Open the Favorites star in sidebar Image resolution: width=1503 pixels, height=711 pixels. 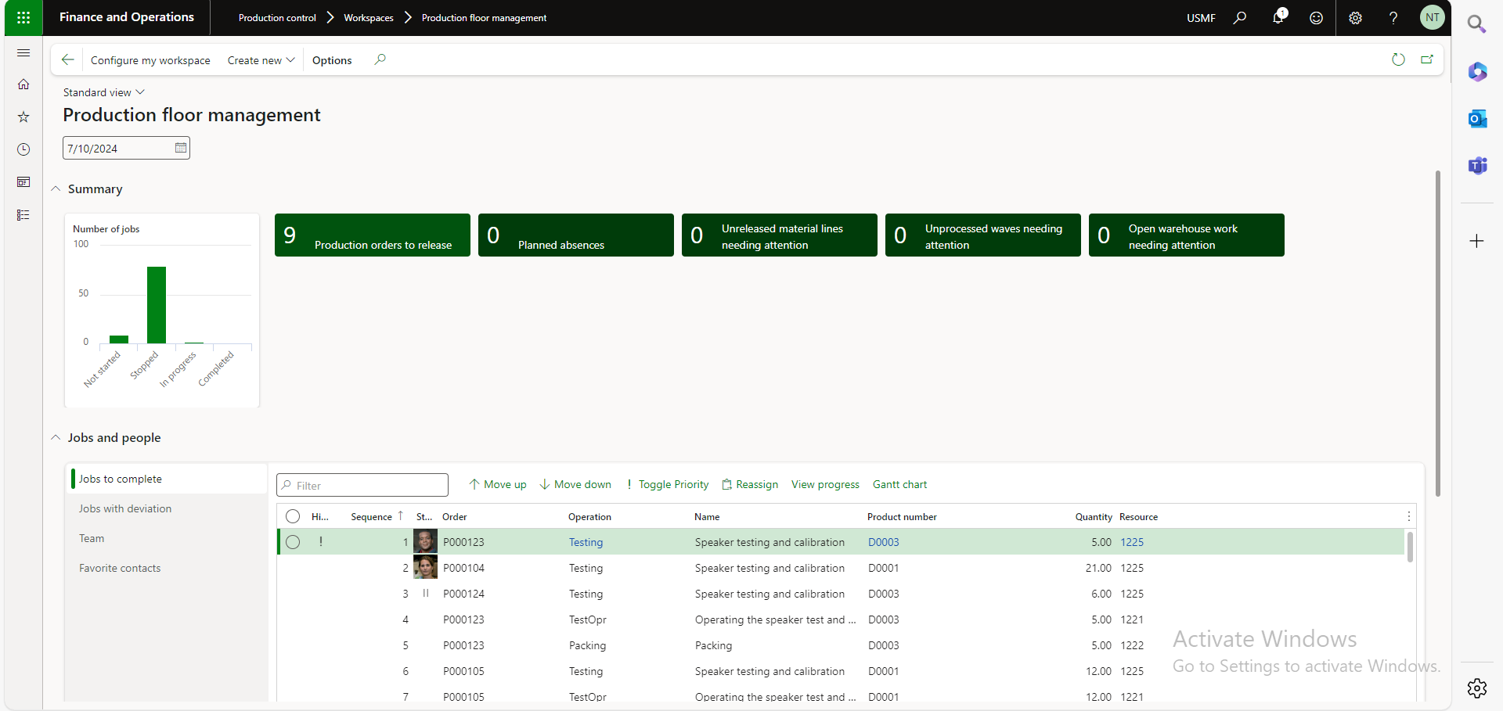pyautogui.click(x=23, y=117)
